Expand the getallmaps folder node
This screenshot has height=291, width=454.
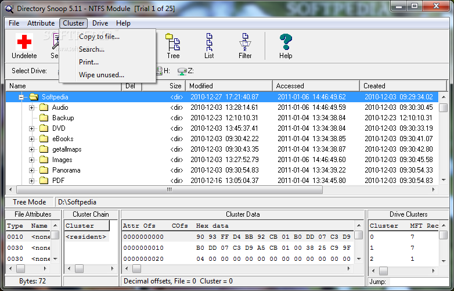(x=31, y=149)
